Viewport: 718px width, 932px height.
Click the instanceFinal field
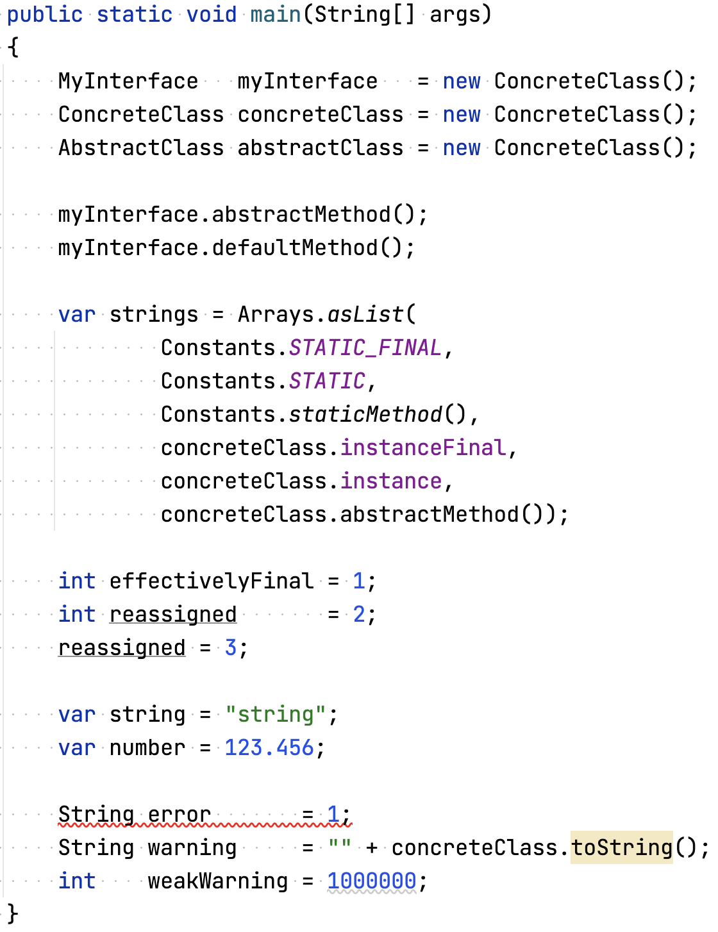422,448
